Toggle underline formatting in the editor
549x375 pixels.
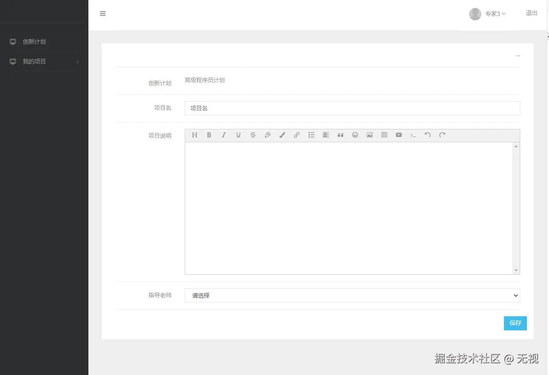point(238,135)
